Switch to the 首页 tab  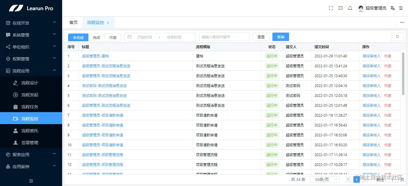click(x=73, y=22)
